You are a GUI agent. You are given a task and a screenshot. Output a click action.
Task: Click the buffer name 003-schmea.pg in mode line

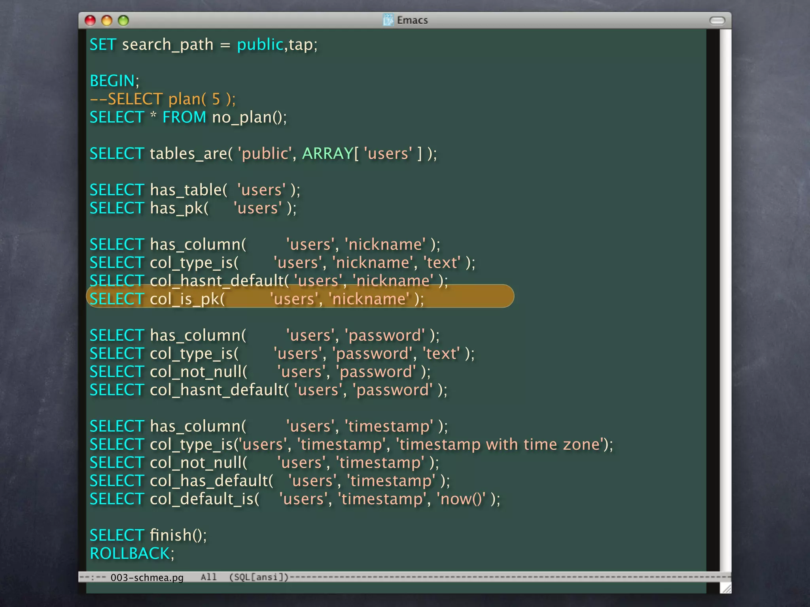(147, 577)
